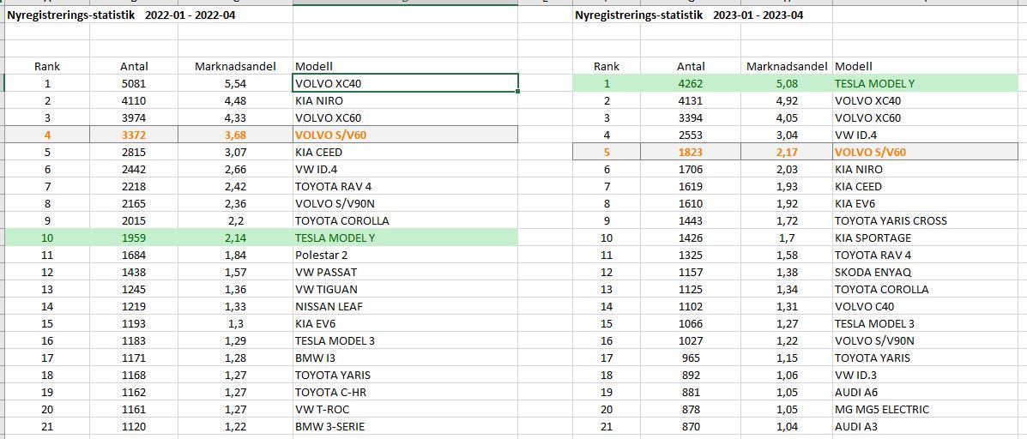This screenshot has height=439, width=1027.
Task: Select the Antal value 870
Action: [691, 427]
